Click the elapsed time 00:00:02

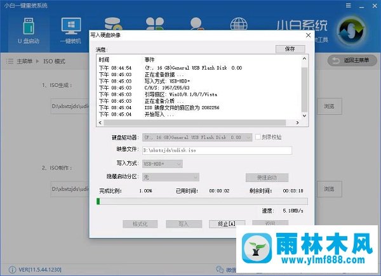coord(219,191)
